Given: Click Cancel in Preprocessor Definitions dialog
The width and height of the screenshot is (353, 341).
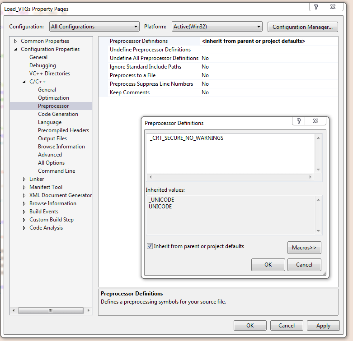Looking at the screenshot, I should [304, 265].
